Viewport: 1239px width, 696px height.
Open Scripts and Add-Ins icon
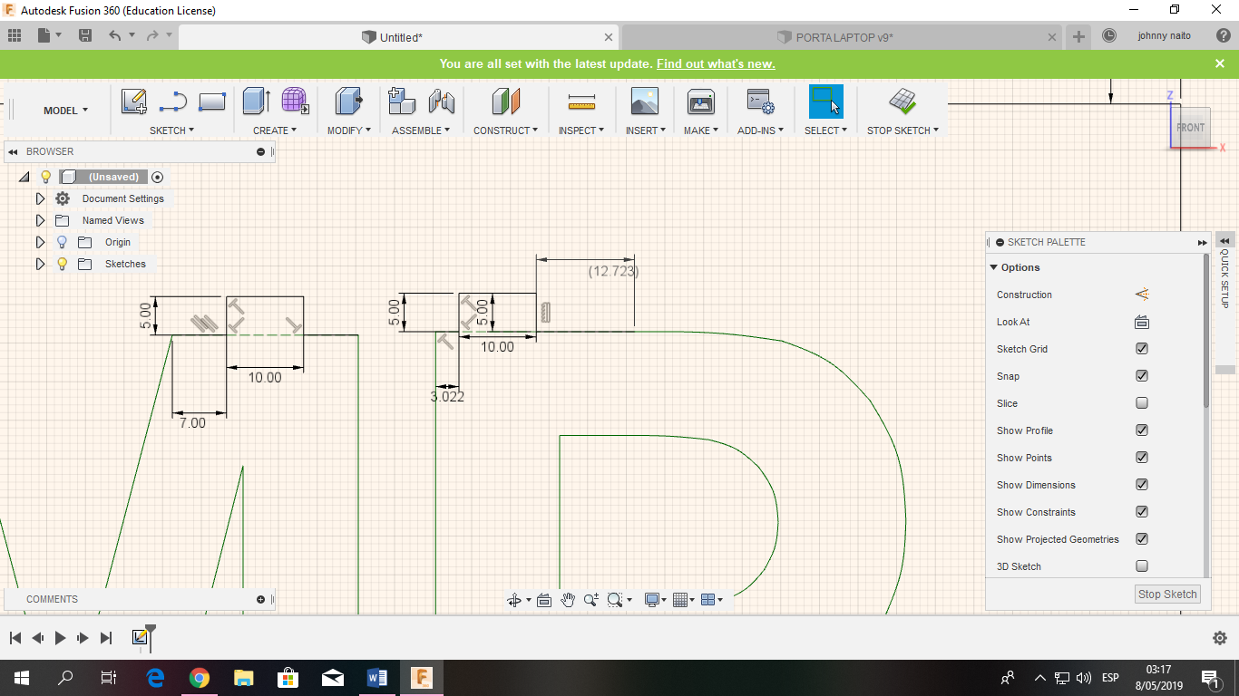pos(760,101)
